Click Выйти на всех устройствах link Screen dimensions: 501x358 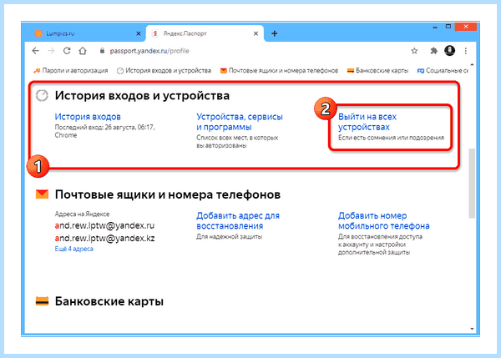[x=367, y=122]
